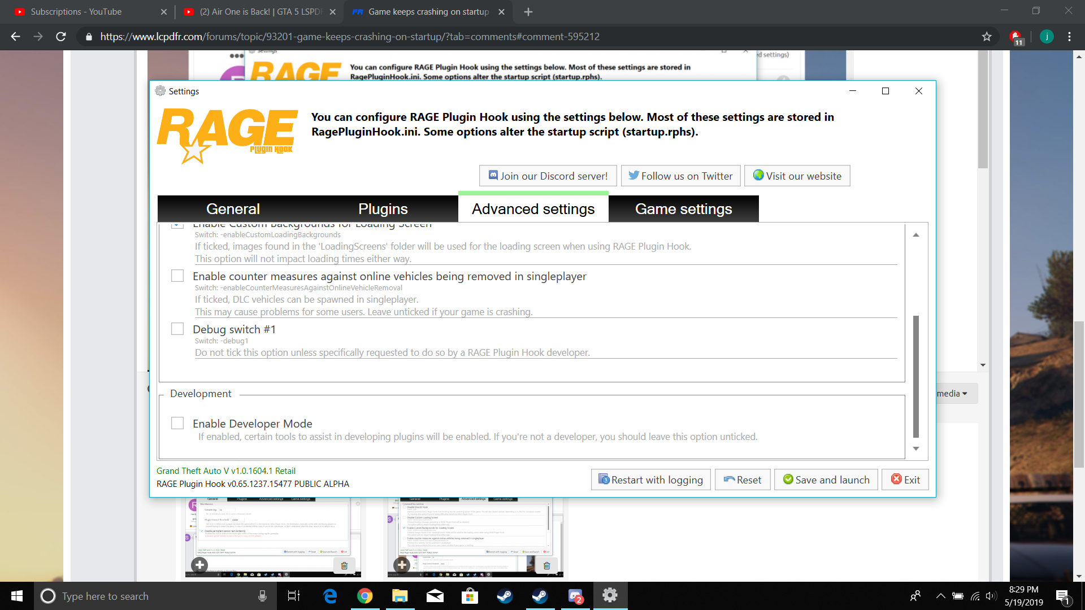Toggle Enable Developer Mode checkbox
1085x610 pixels.
(177, 423)
